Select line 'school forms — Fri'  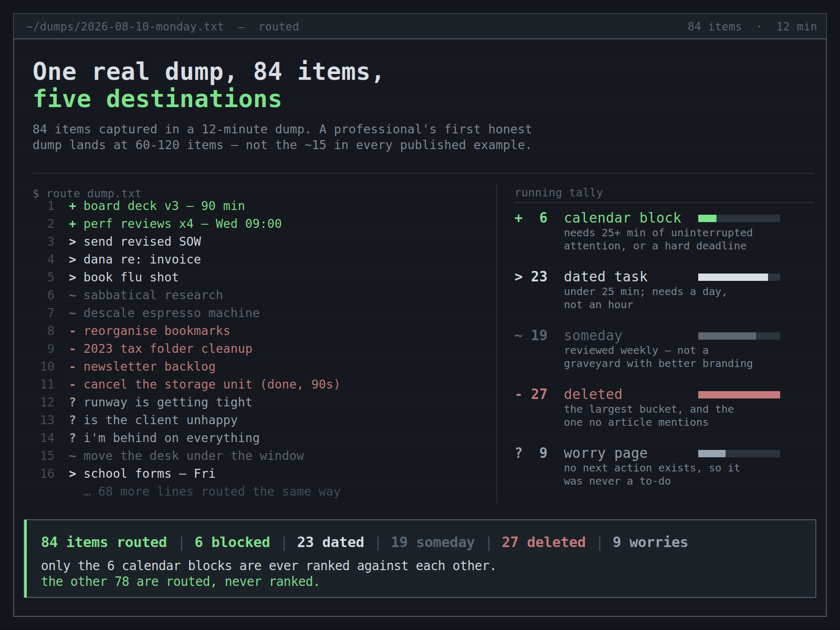tap(150, 474)
